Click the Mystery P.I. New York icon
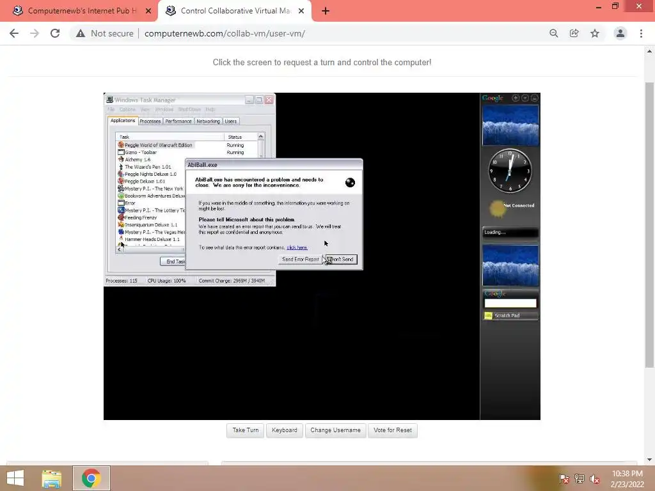Image resolution: width=655 pixels, height=491 pixels. [121, 189]
